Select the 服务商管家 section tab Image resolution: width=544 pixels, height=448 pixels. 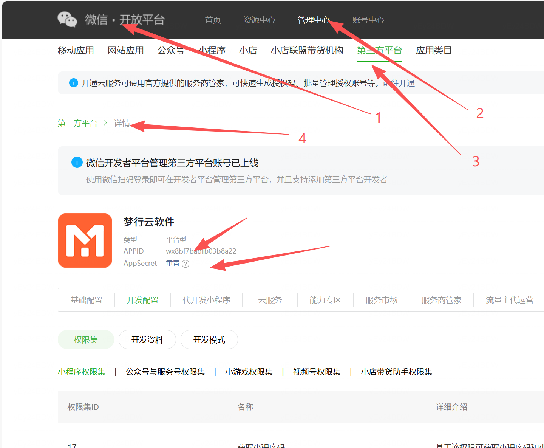(441, 300)
